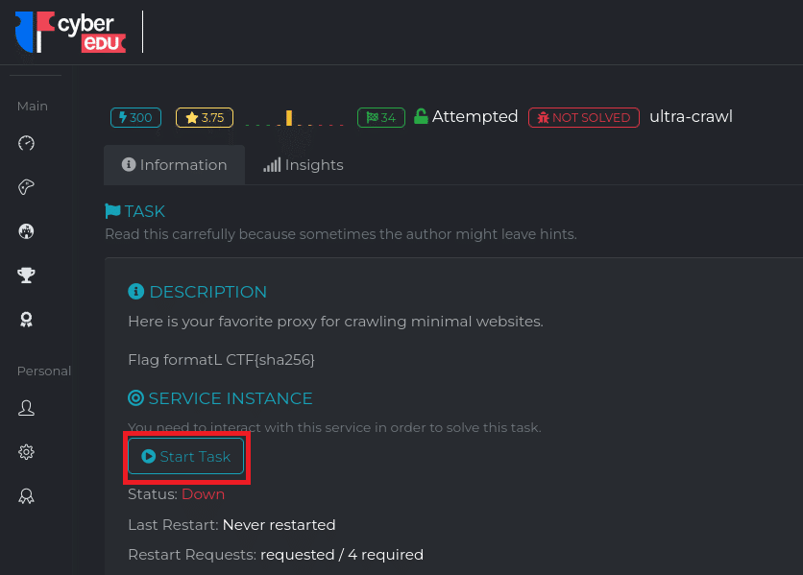This screenshot has width=803, height=575.
Task: Start the task service instance
Action: [186, 456]
